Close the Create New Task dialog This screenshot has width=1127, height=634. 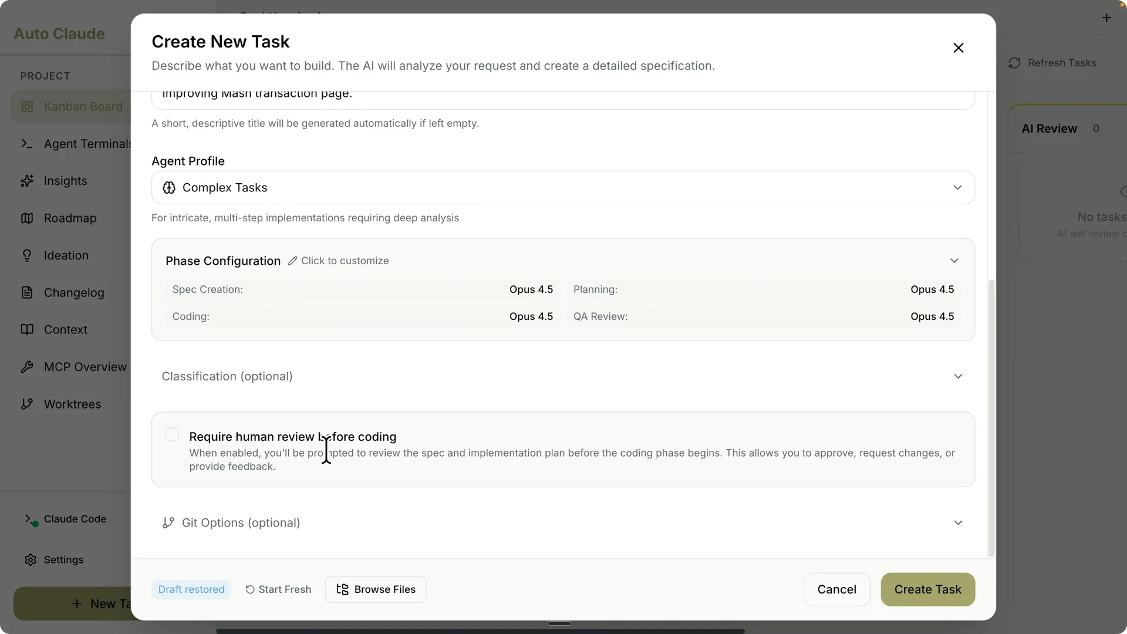[x=958, y=48]
